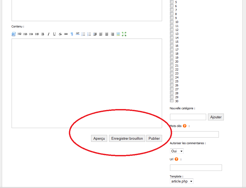
Task: Open the Autoriser les commentaires dropdown
Action: point(177,151)
